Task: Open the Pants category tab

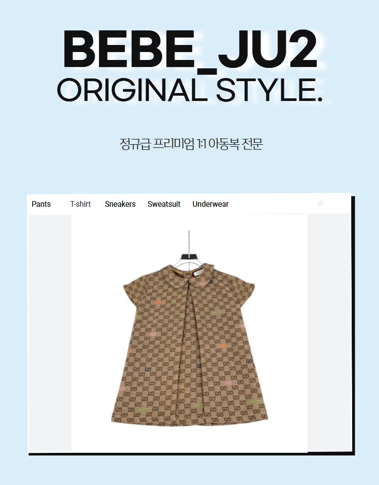Action: [x=41, y=204]
